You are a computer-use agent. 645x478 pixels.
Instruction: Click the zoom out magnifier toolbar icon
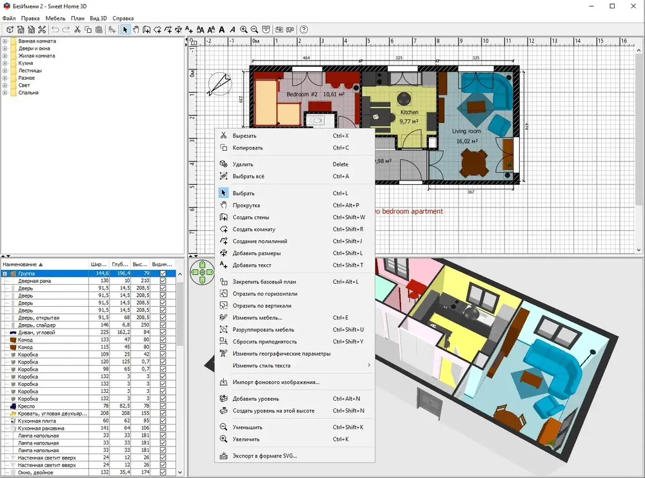(x=254, y=30)
